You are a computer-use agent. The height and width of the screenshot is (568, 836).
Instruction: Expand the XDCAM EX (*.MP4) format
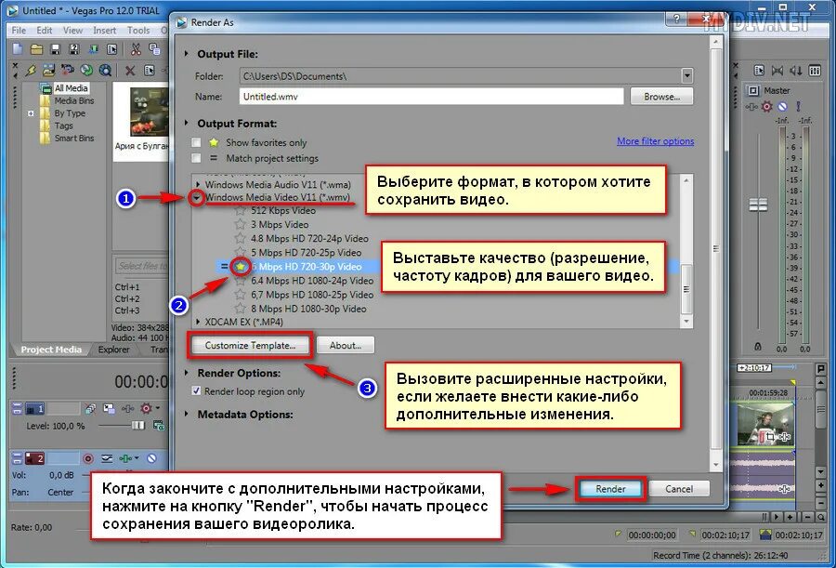(199, 322)
